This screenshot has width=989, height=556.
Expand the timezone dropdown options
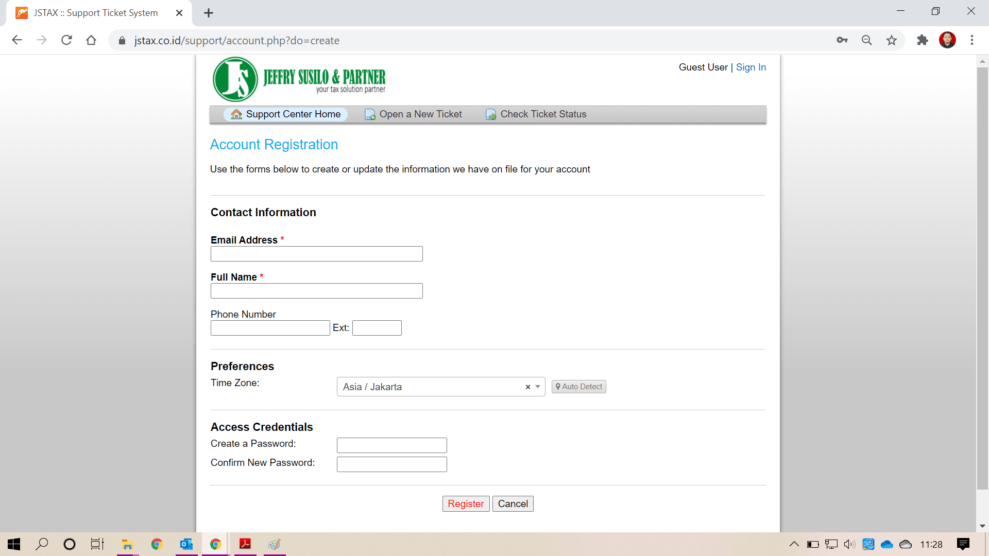(x=537, y=386)
